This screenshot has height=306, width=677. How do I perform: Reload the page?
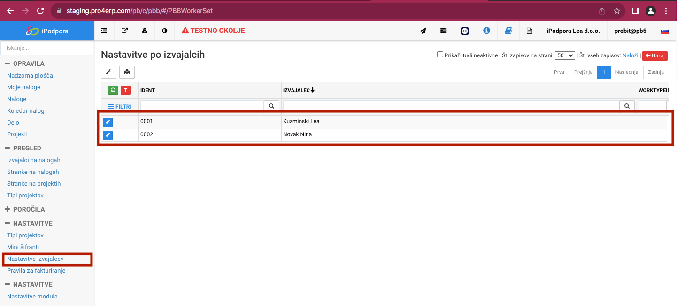coord(40,10)
